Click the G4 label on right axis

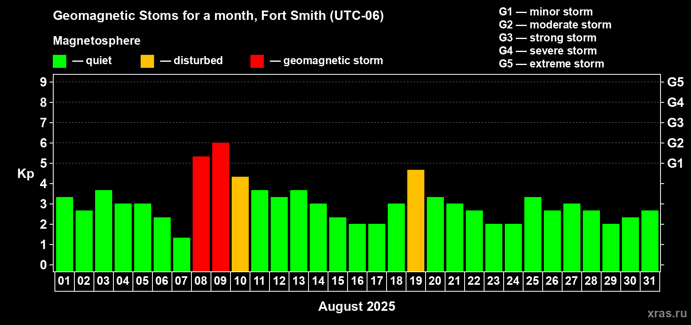676,102
